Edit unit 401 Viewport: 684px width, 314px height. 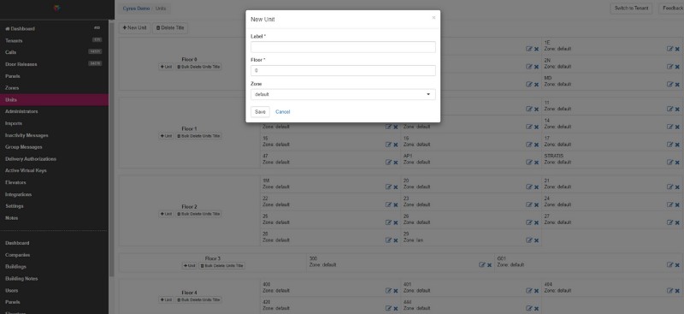[528, 290]
